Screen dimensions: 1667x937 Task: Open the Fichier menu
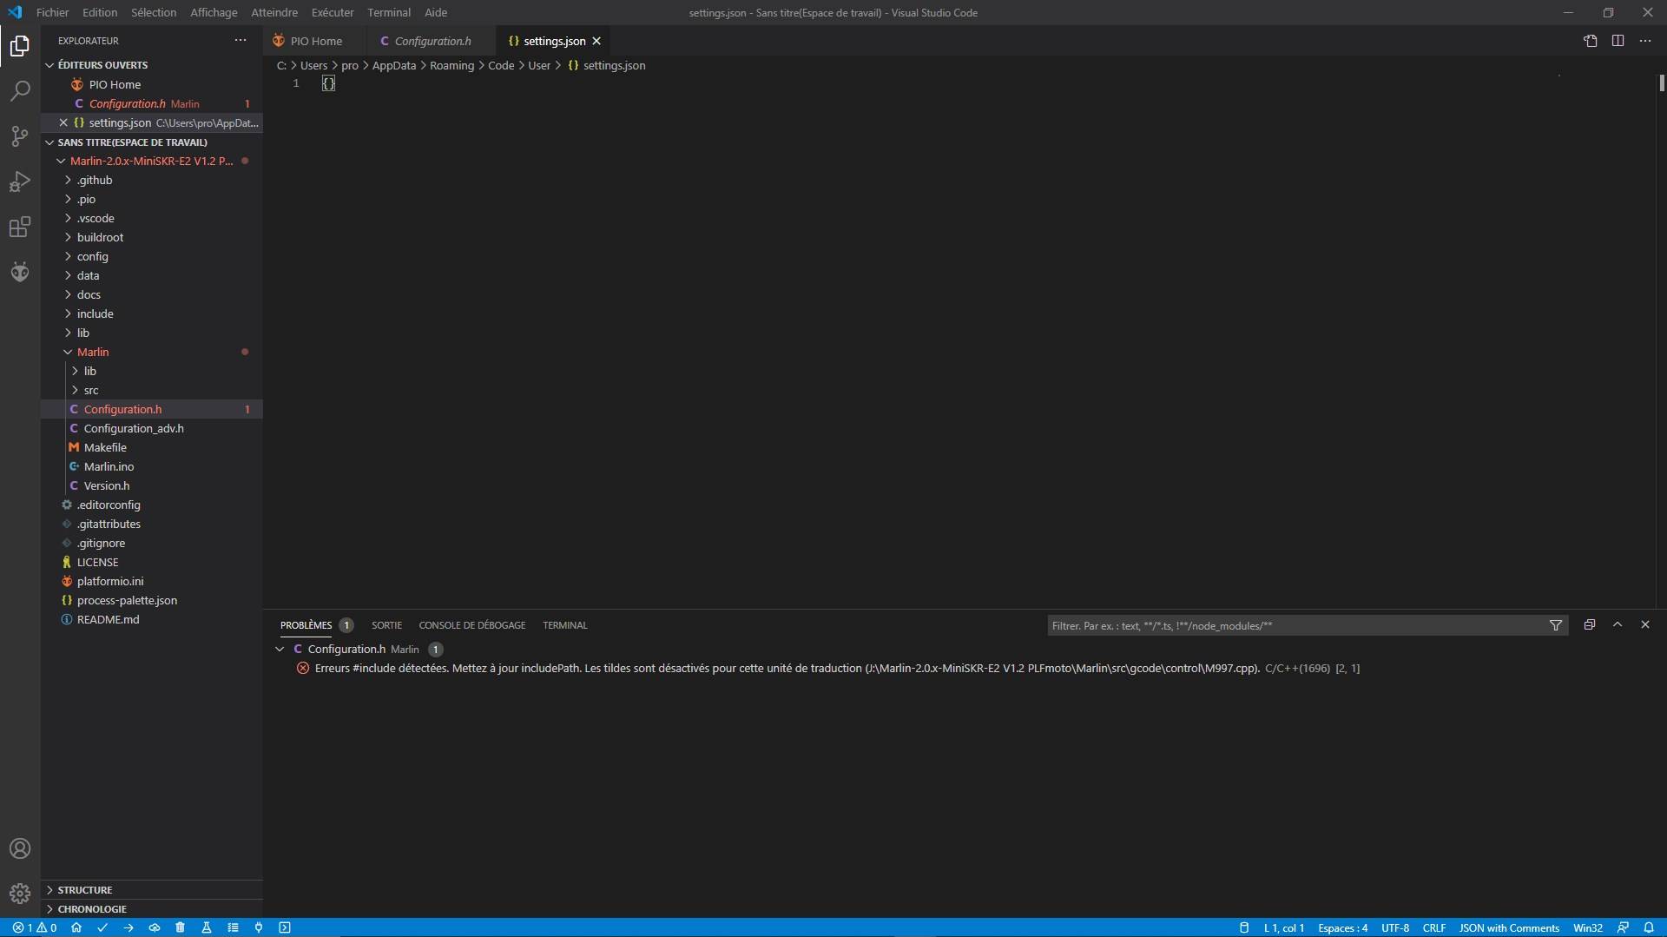click(x=53, y=12)
